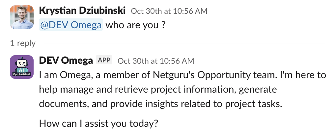Image resolution: width=336 pixels, height=134 pixels.
Task: Click the Krystian Dziubinski sender name
Action: (x=82, y=11)
